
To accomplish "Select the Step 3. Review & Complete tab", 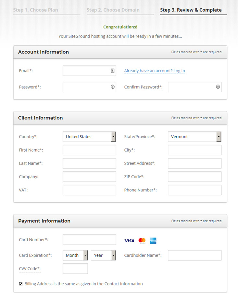I will pyautogui.click(x=191, y=10).
